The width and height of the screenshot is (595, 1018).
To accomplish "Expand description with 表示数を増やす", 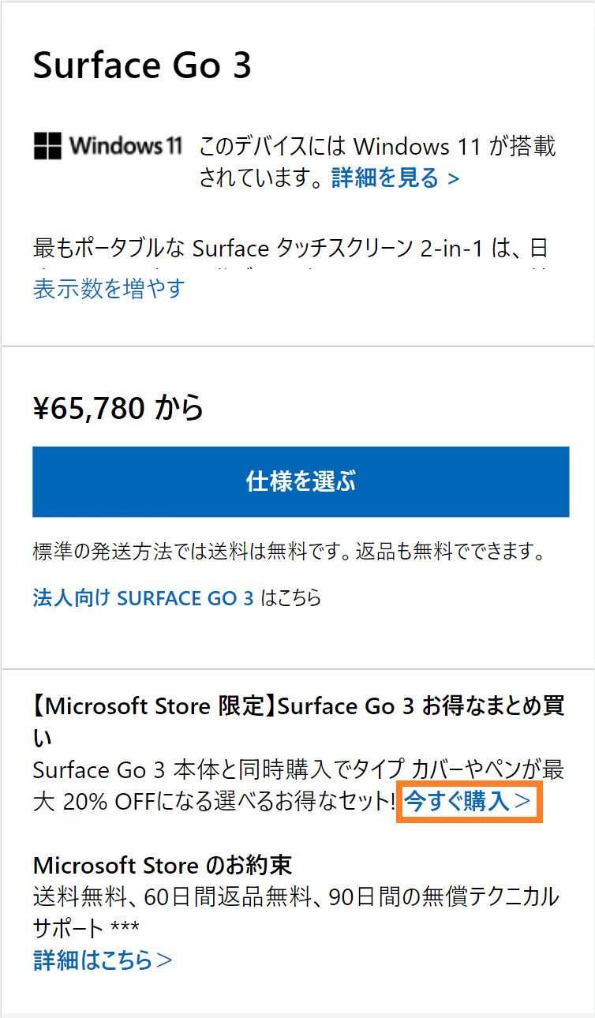I will tap(108, 288).
